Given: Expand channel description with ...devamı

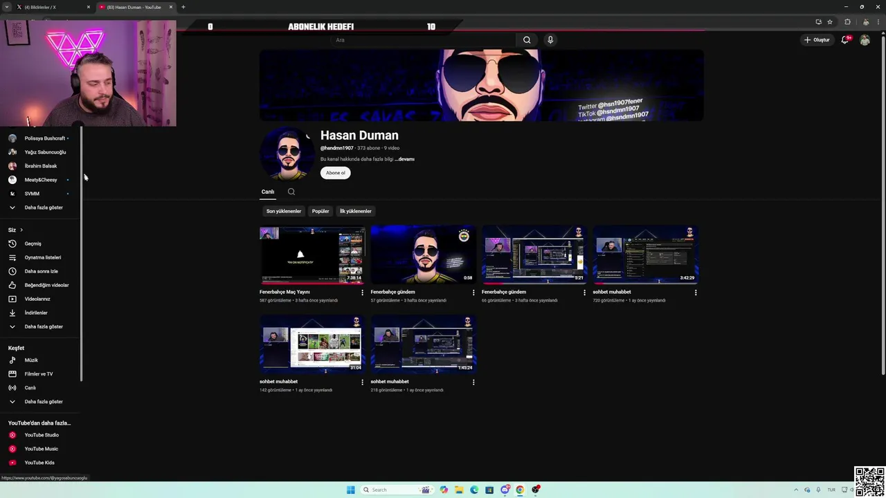Looking at the screenshot, I should pos(404,159).
